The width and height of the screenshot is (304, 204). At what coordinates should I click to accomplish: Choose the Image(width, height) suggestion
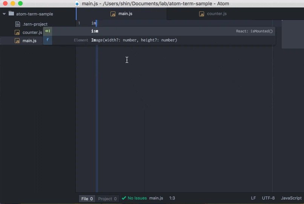(159, 40)
